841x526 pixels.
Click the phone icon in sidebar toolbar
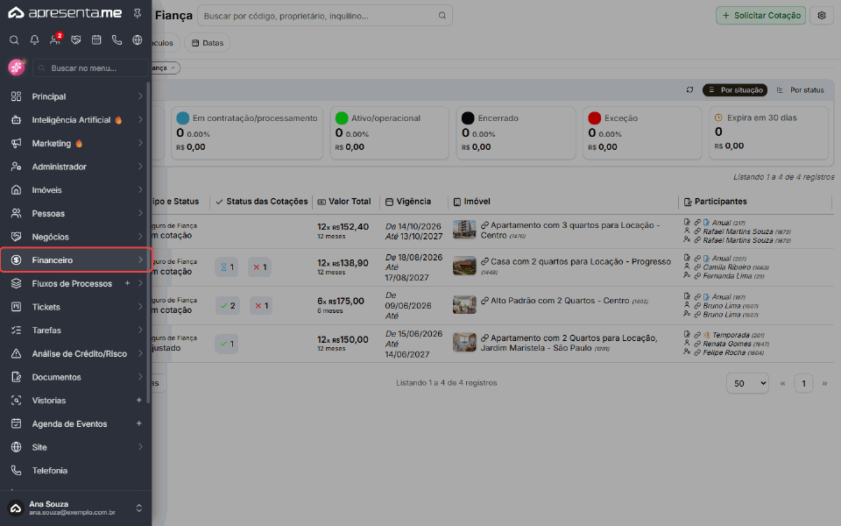[117, 39]
